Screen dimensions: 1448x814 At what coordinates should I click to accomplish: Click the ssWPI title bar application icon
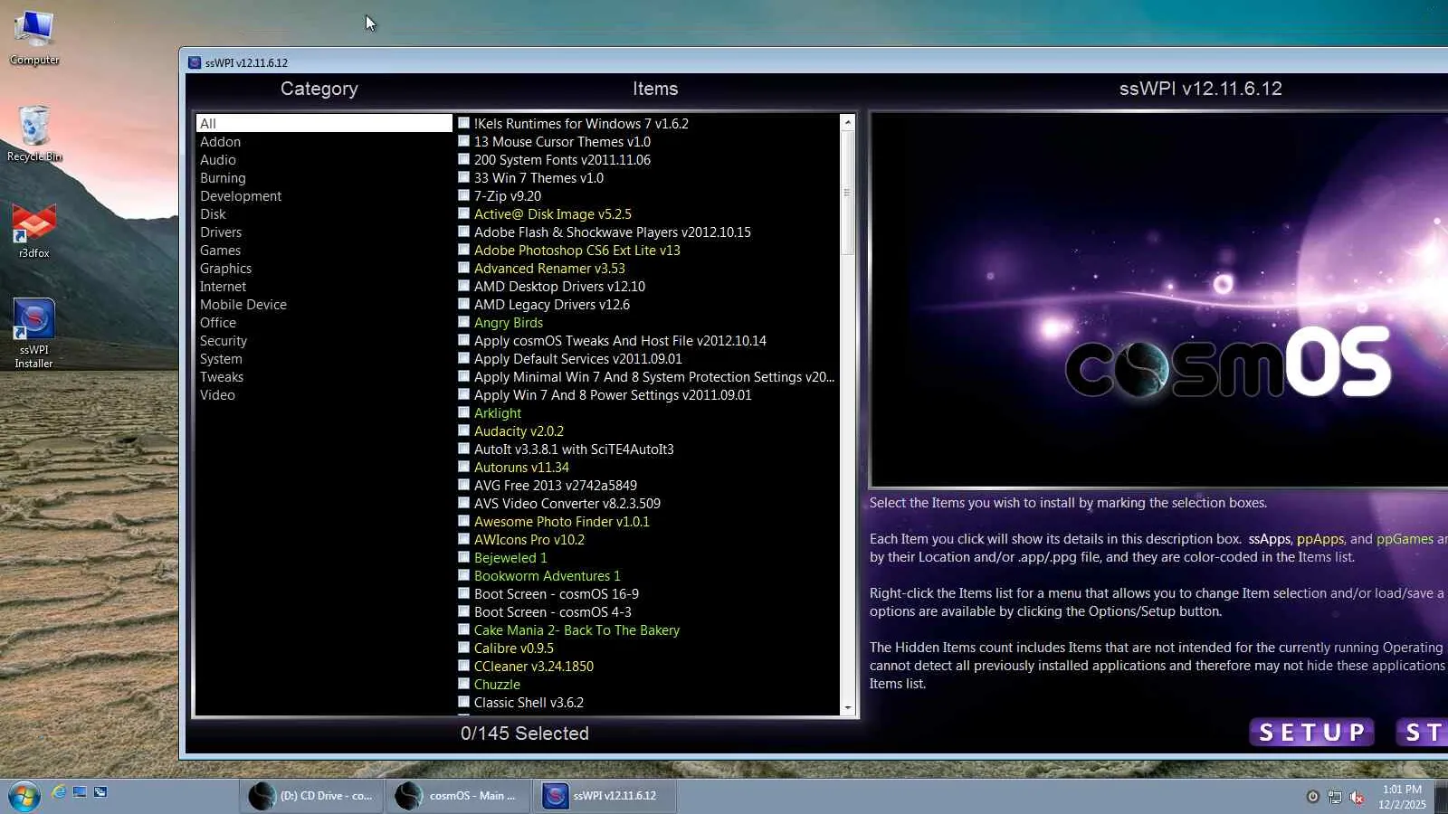click(x=195, y=62)
